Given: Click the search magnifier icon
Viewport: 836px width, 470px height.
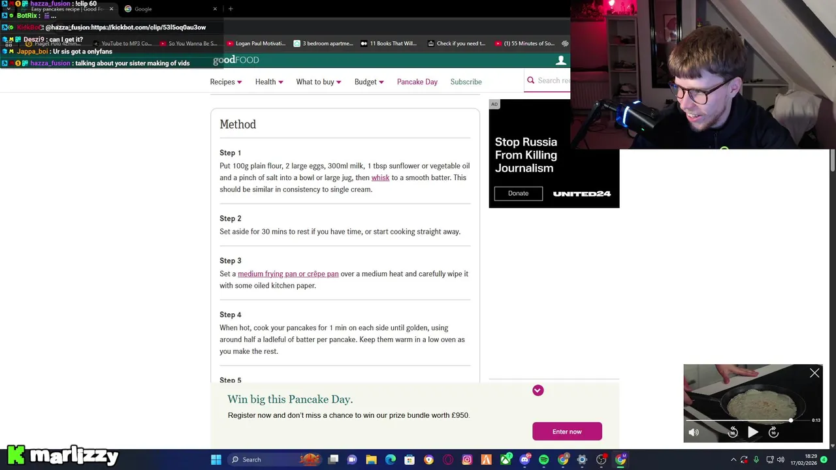Looking at the screenshot, I should pos(531,80).
